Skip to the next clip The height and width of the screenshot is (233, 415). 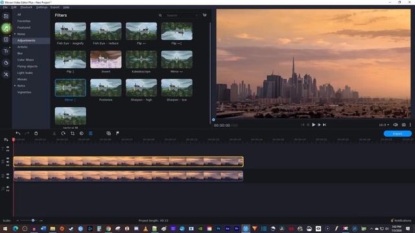pos(324,125)
